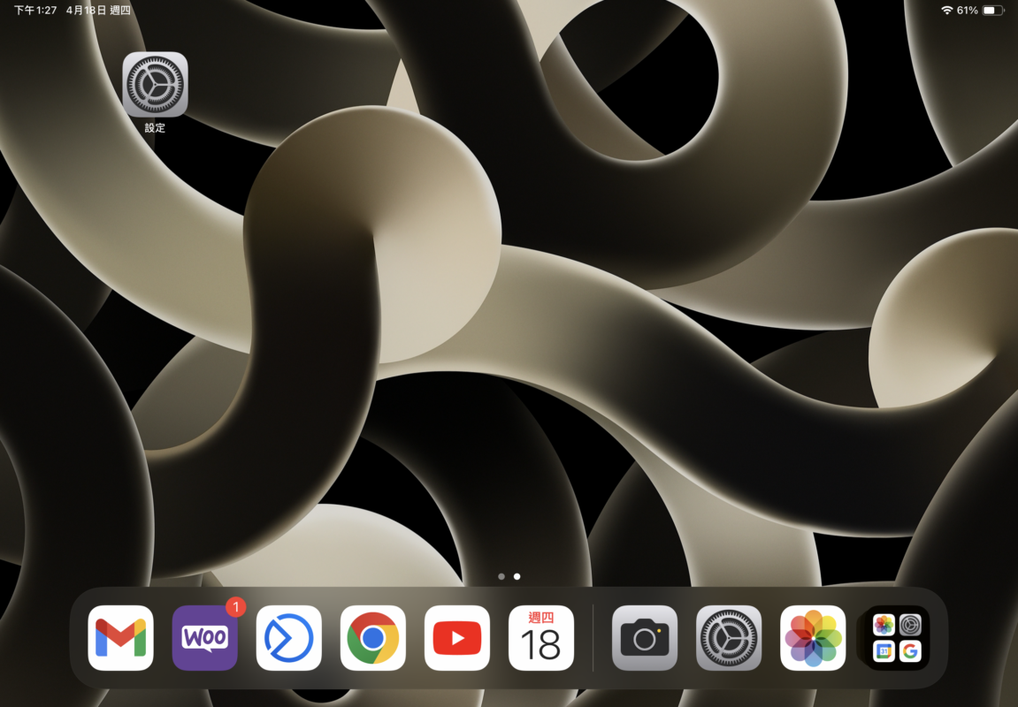Open the Calendar app showing 18
The width and height of the screenshot is (1018, 707).
pyautogui.click(x=540, y=637)
